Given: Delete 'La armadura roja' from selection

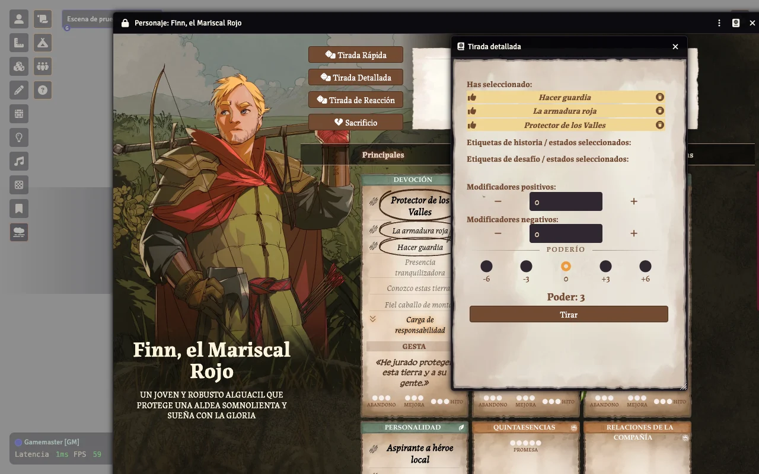Looking at the screenshot, I should point(659,111).
